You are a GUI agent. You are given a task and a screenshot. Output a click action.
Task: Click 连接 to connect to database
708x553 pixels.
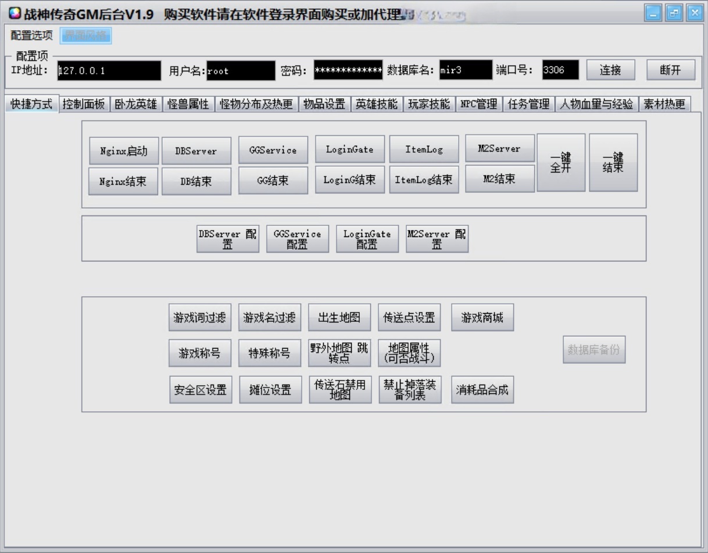(x=611, y=70)
